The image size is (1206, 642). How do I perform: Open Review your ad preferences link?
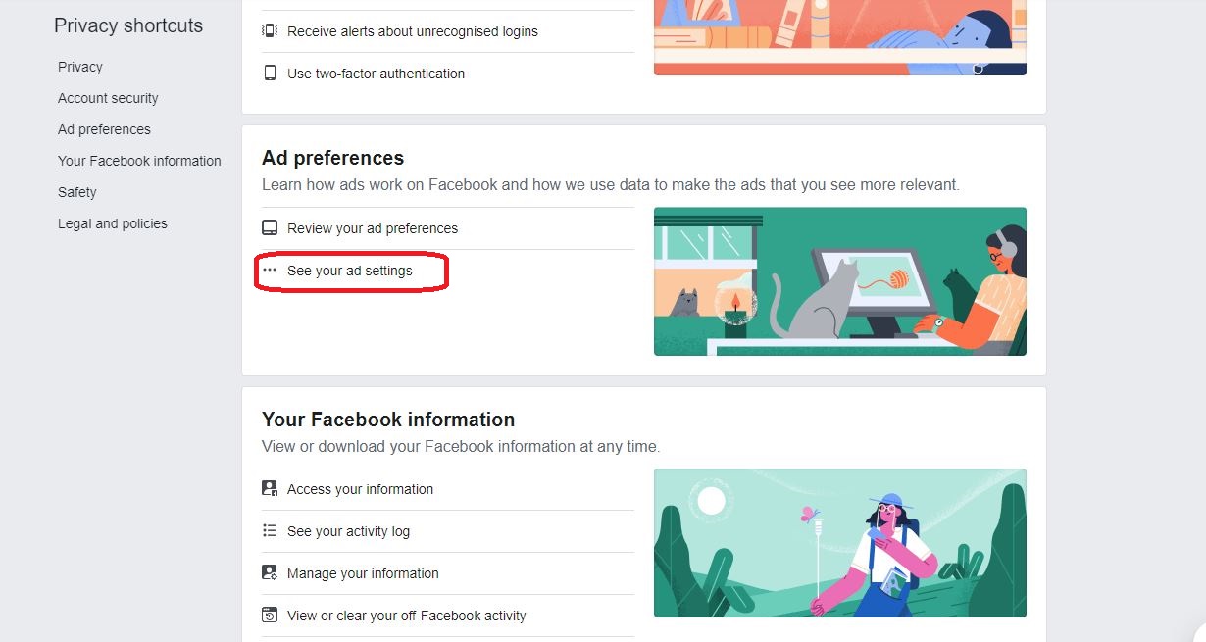click(373, 228)
